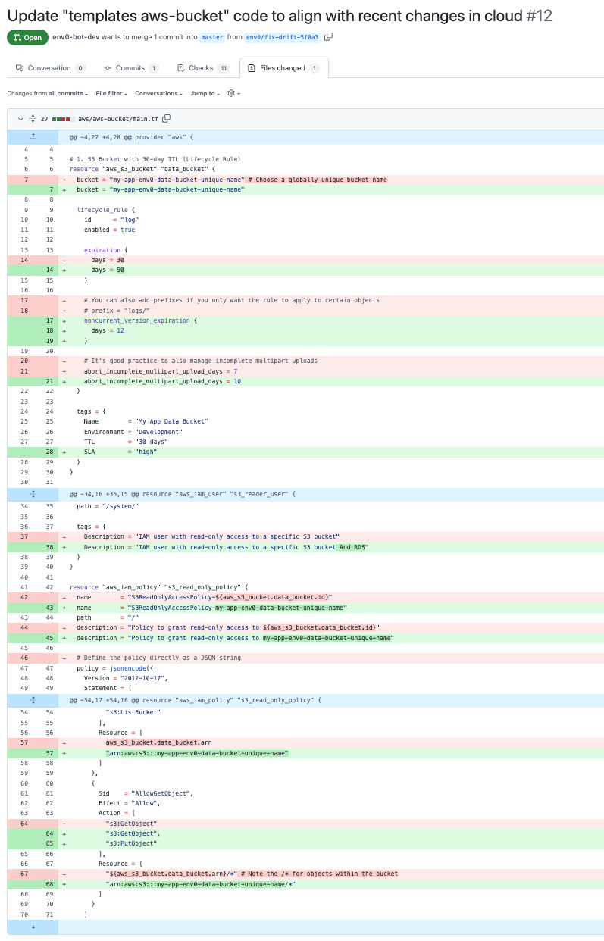The width and height of the screenshot is (604, 941).
Task: Expand up above the provider "aws" hunk
Action: coord(33,137)
